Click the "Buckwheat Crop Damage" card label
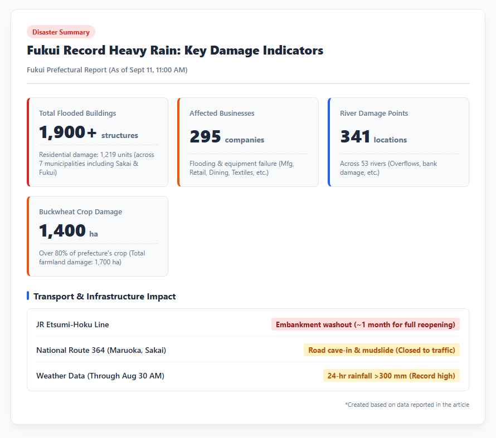 click(x=80, y=212)
